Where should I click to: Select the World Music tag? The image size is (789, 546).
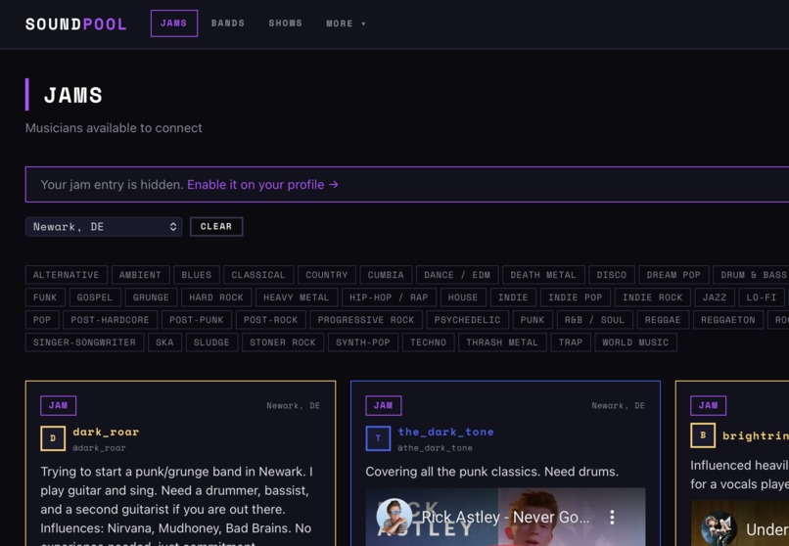pos(636,342)
